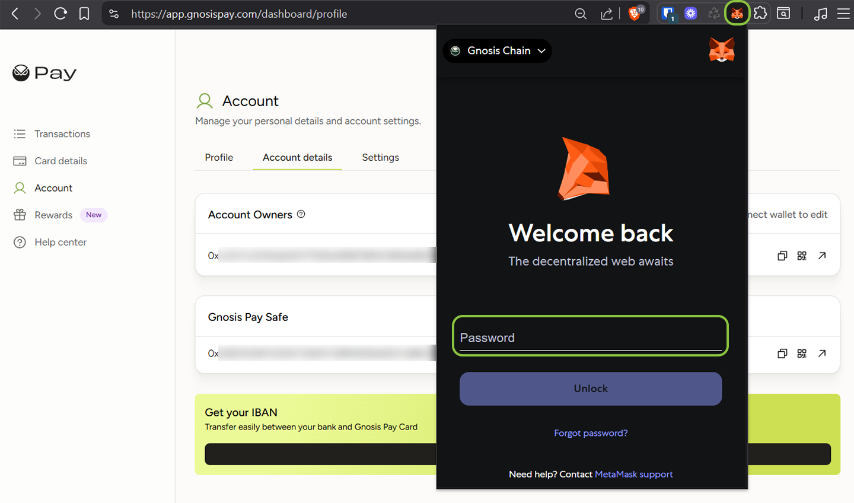Image resolution: width=854 pixels, height=503 pixels.
Task: Show QR code for Account Owners address
Action: point(802,256)
